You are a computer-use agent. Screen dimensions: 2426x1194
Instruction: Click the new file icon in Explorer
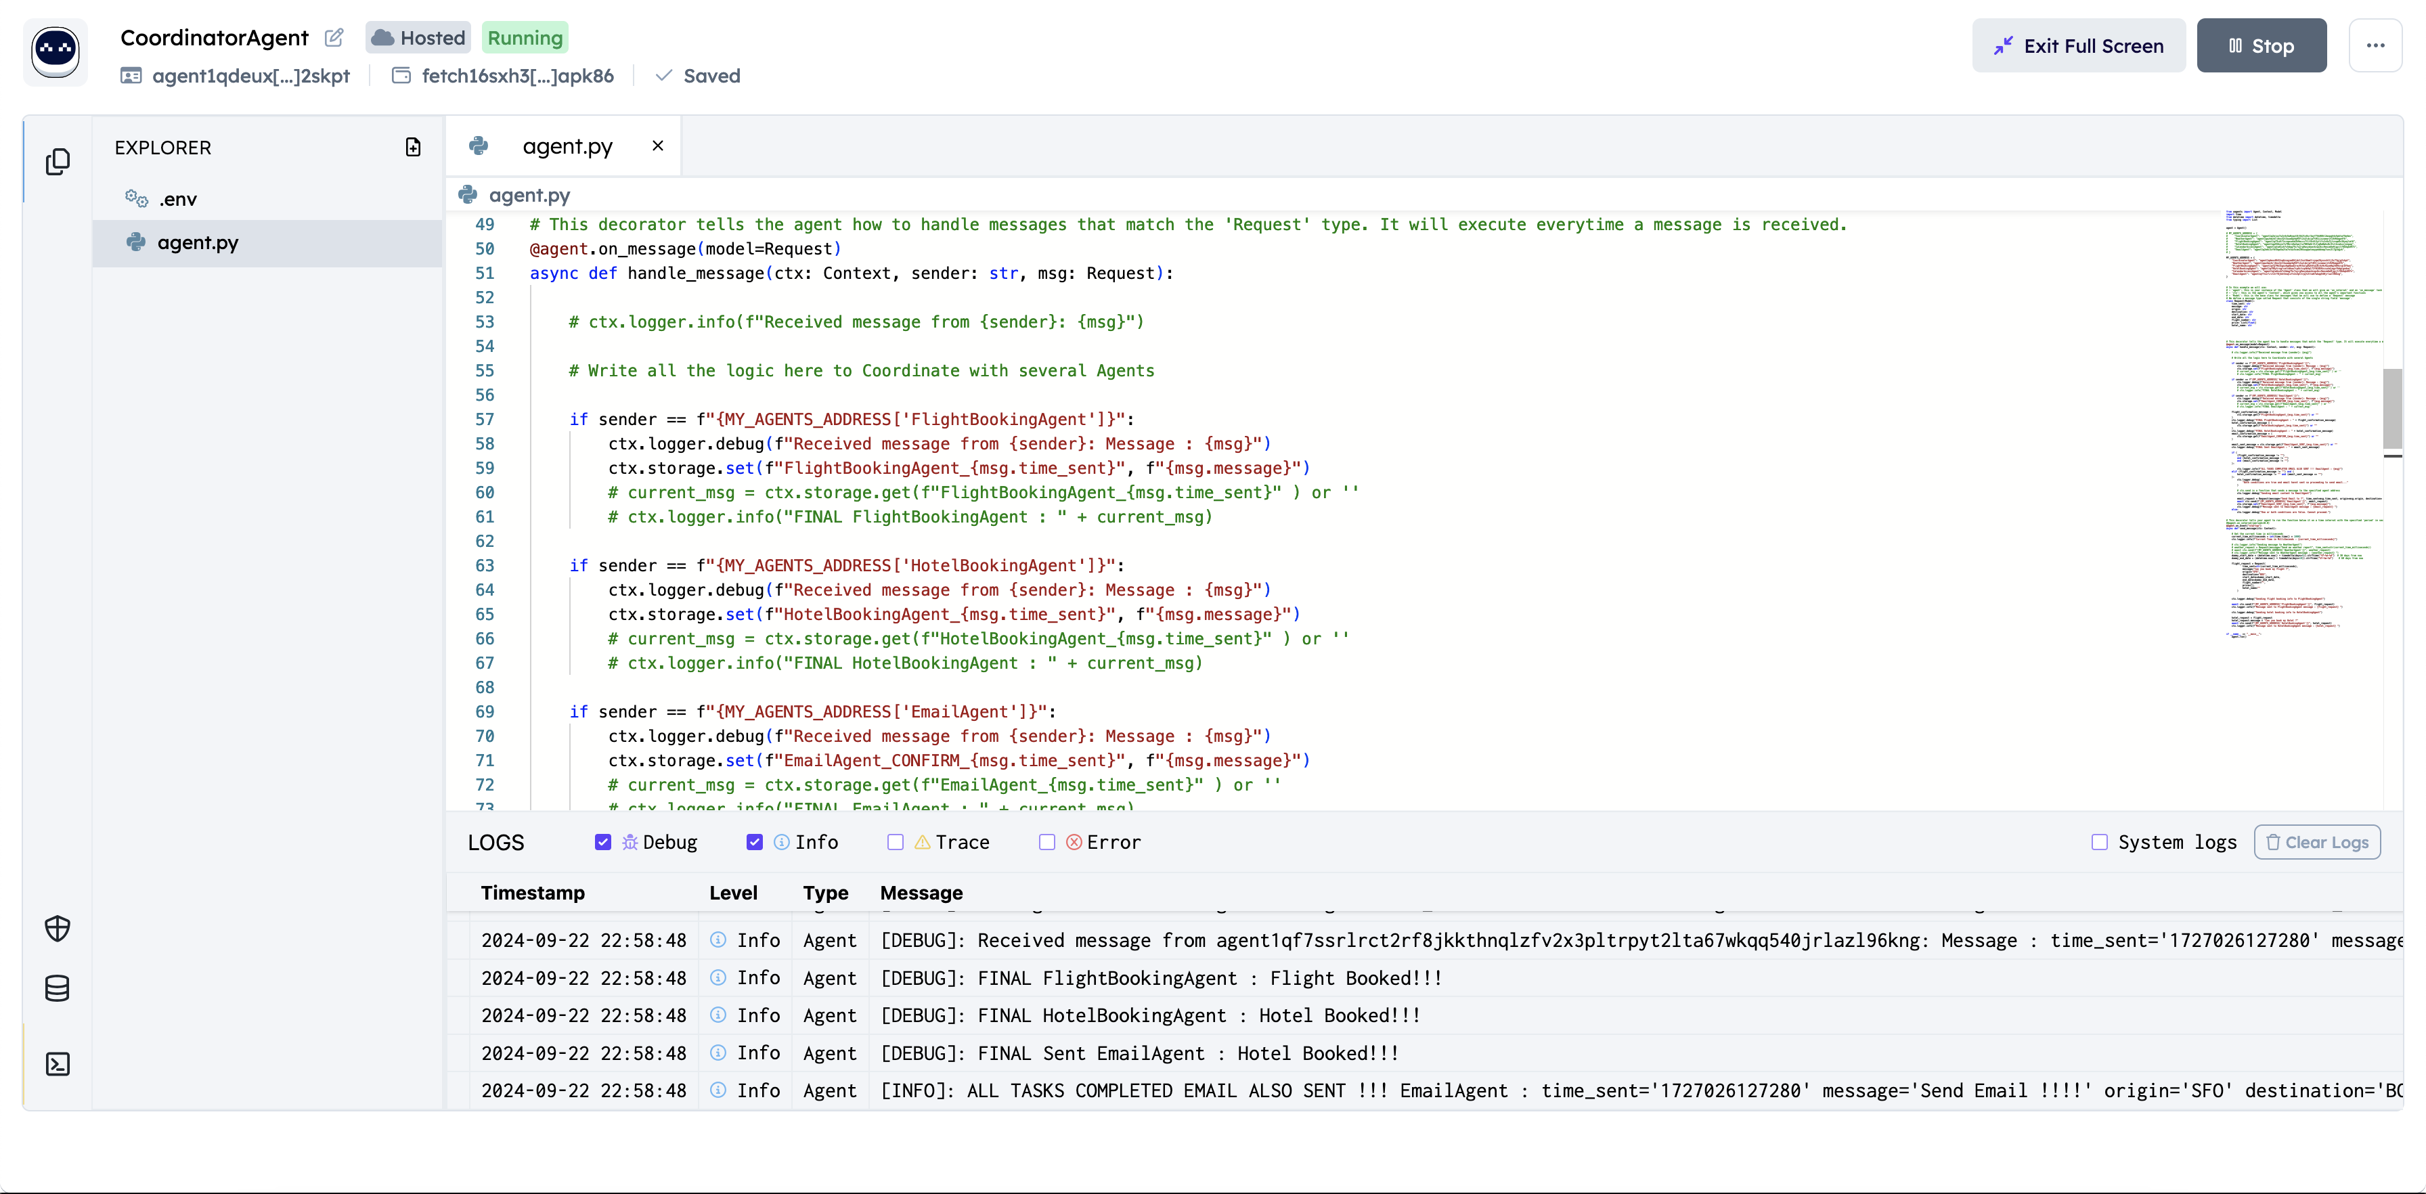[412, 147]
